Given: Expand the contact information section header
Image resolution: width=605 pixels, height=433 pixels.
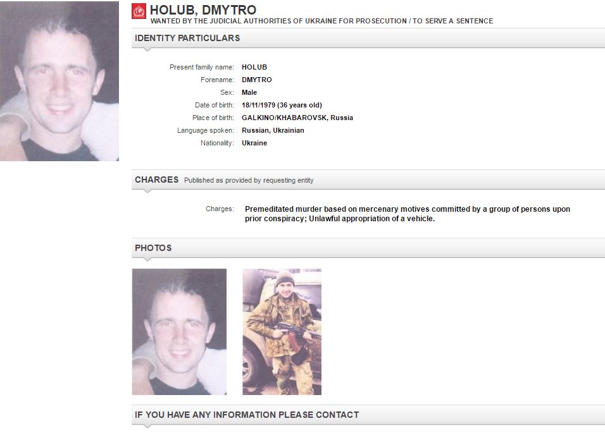Looking at the screenshot, I should (x=368, y=415).
